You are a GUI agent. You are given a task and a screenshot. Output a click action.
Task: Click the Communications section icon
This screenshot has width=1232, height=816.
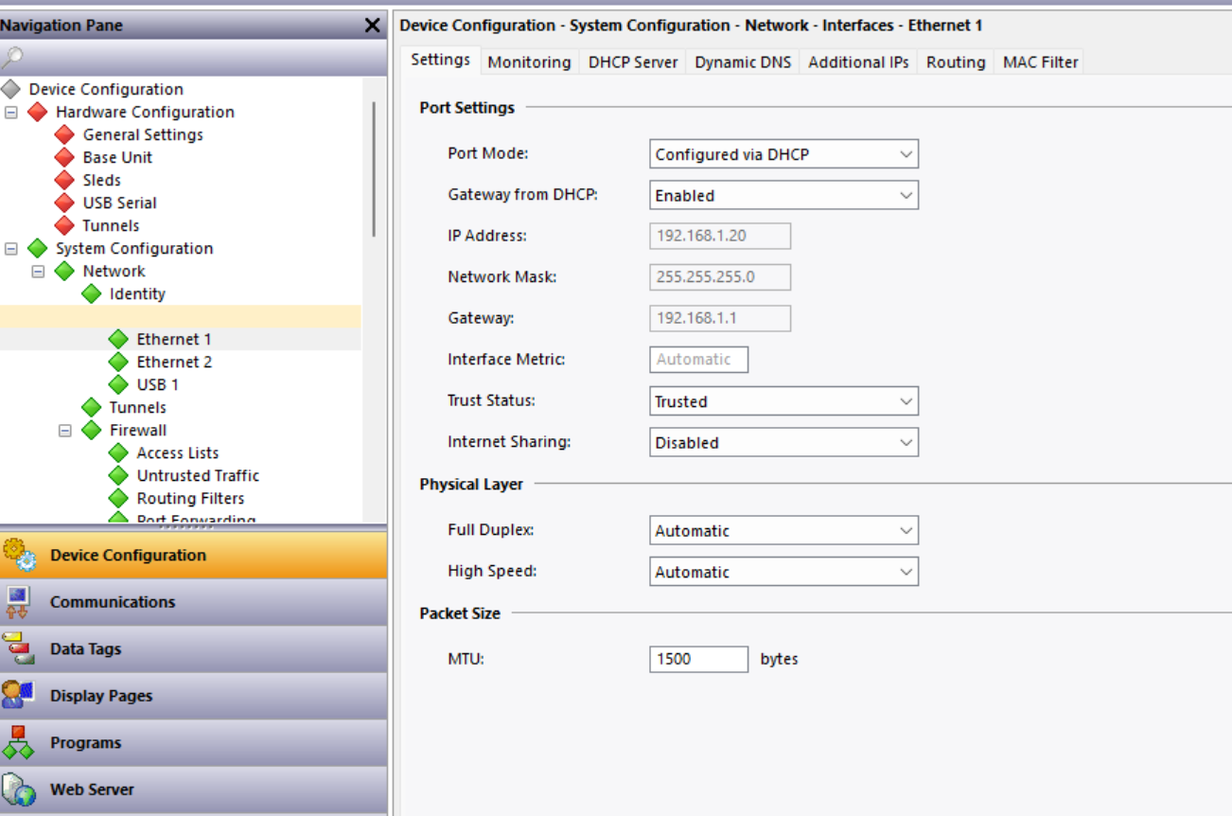click(18, 602)
